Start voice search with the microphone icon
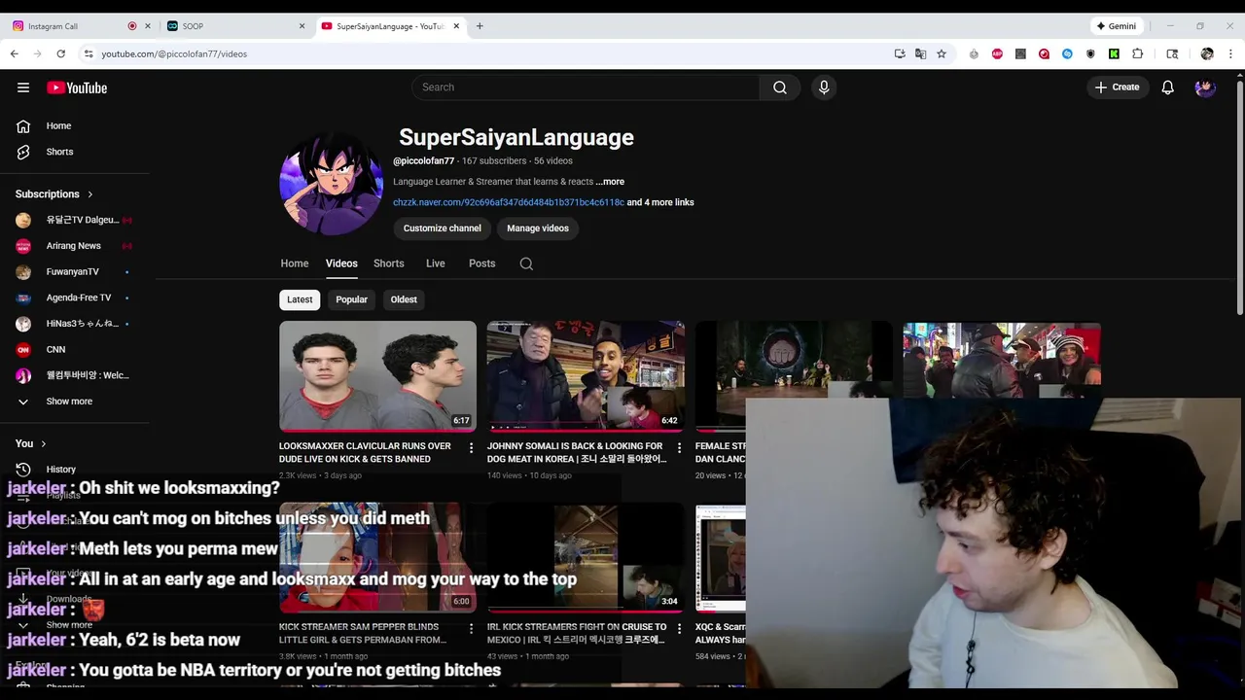This screenshot has width=1245, height=700. 824,87
